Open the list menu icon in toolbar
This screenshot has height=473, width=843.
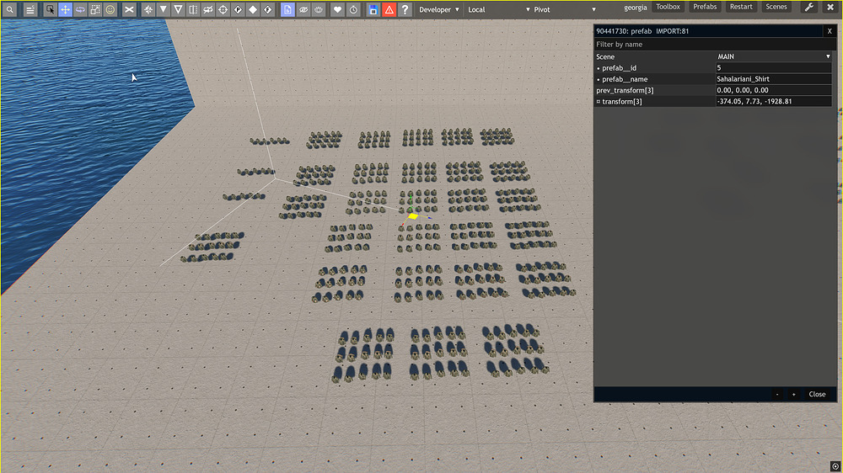click(30, 9)
